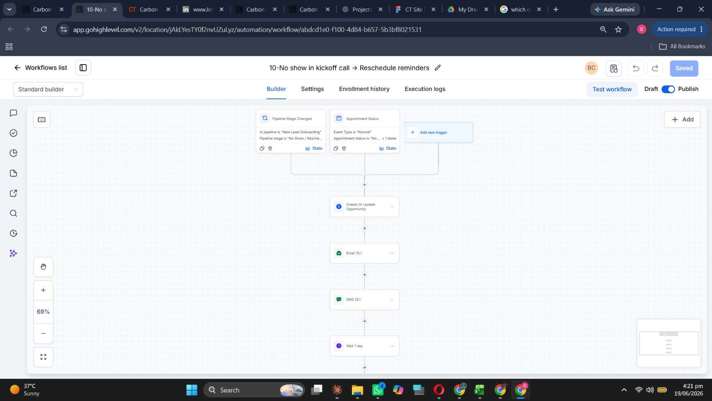Click the check-circle icon in left sidebar
Screen dimensions: 712x401
click(x=13, y=133)
